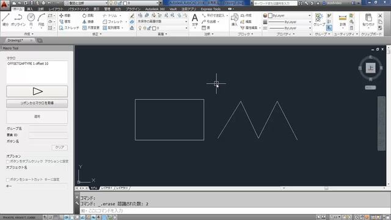391x220 pixels.
Task: Expand the 修正 (Modify) panel title
Action: click(x=97, y=34)
